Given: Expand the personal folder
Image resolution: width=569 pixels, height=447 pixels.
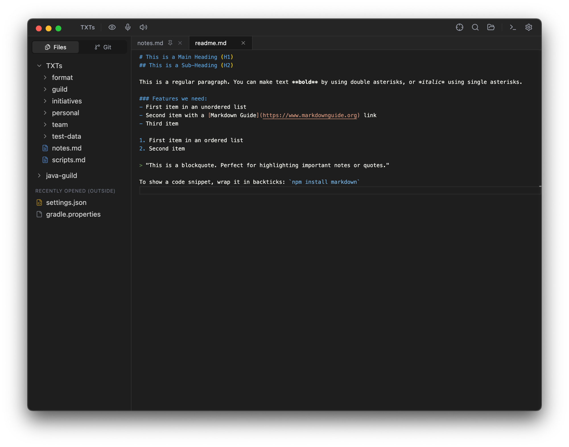Looking at the screenshot, I should 45,113.
